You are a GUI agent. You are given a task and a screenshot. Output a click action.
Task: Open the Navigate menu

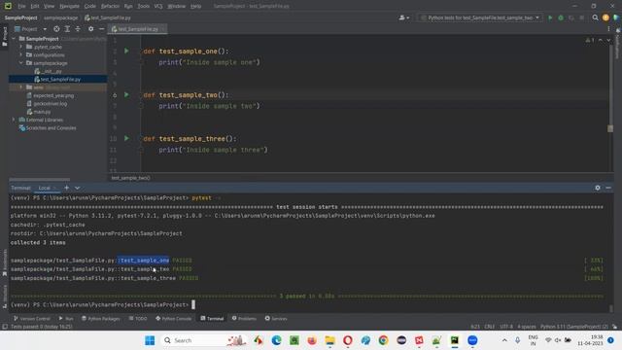pyautogui.click(x=69, y=6)
